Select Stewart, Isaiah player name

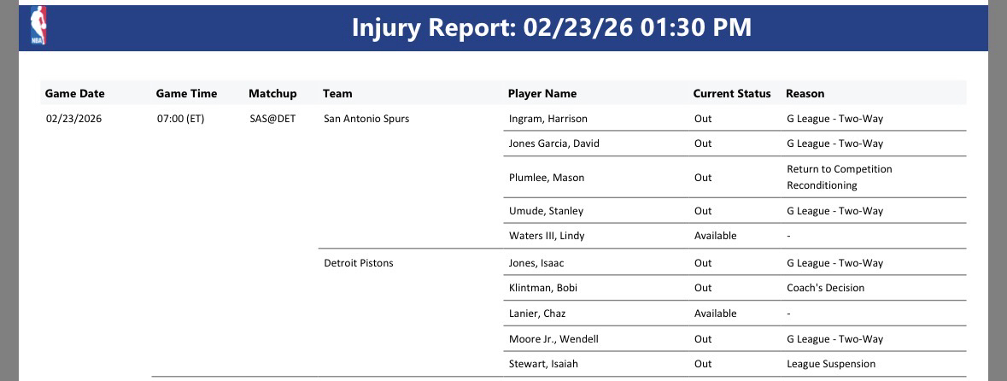pos(543,364)
